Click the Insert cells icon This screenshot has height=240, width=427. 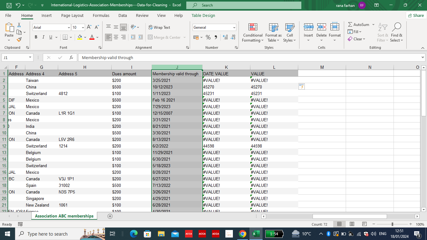(308, 27)
